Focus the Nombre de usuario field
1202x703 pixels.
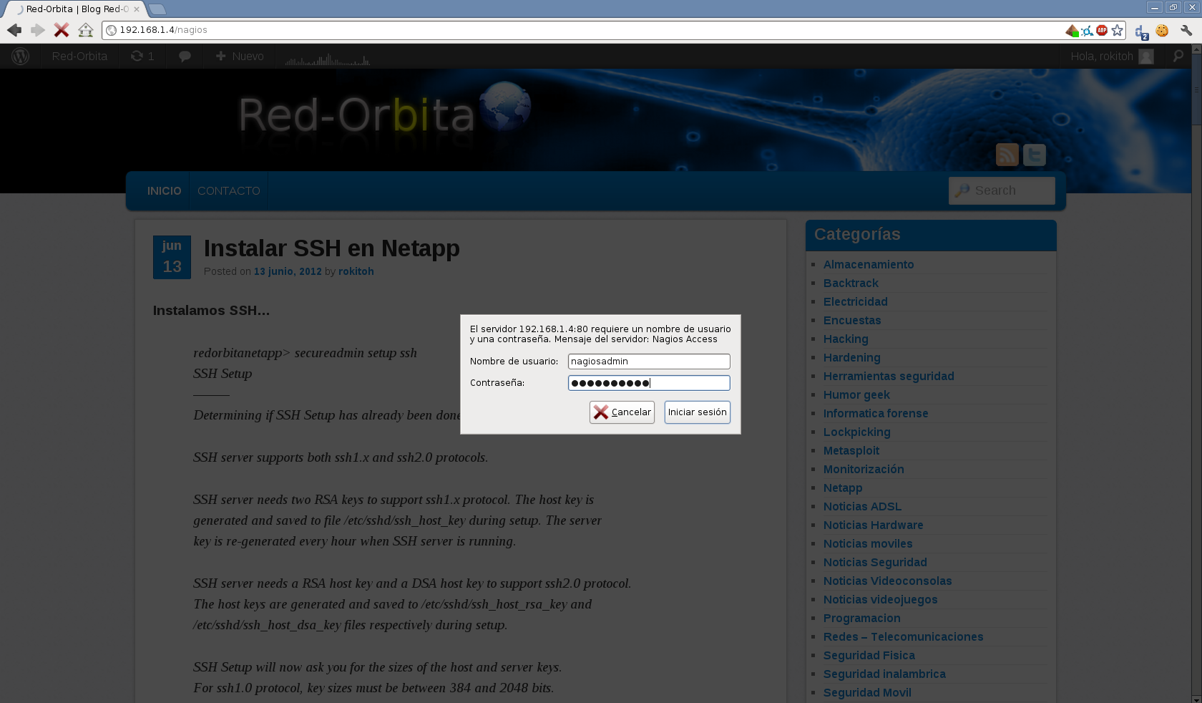[x=648, y=362]
